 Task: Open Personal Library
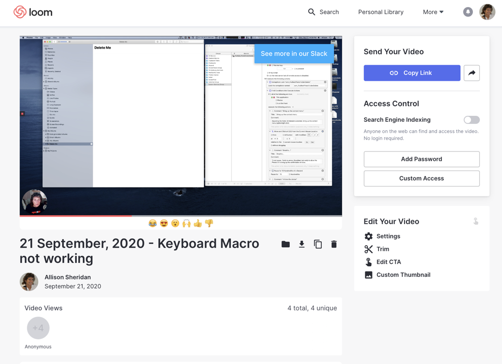tap(381, 12)
